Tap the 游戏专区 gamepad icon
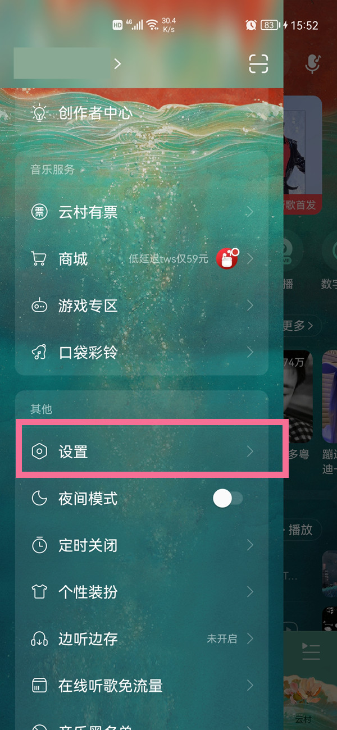This screenshot has height=730, width=337. pos(39,306)
